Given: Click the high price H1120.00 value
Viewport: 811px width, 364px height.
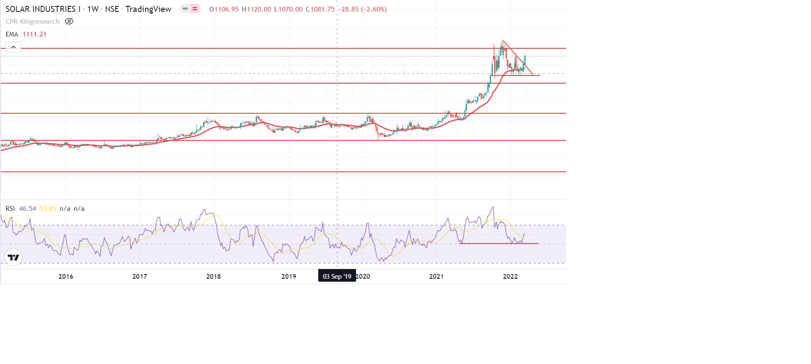Looking at the screenshot, I should coord(256,9).
